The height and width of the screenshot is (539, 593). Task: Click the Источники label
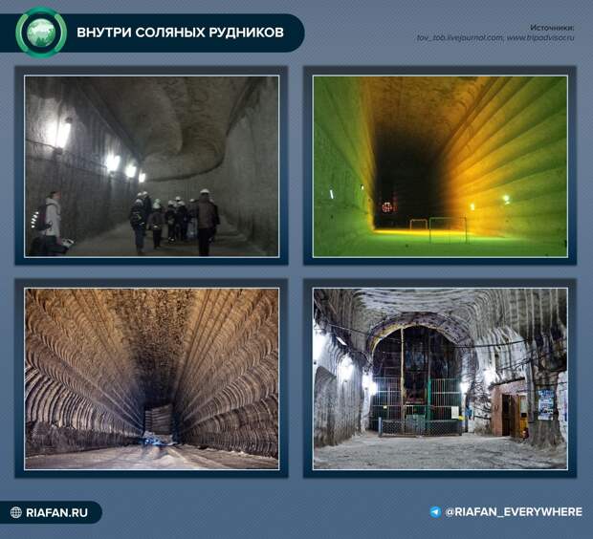[x=552, y=28]
